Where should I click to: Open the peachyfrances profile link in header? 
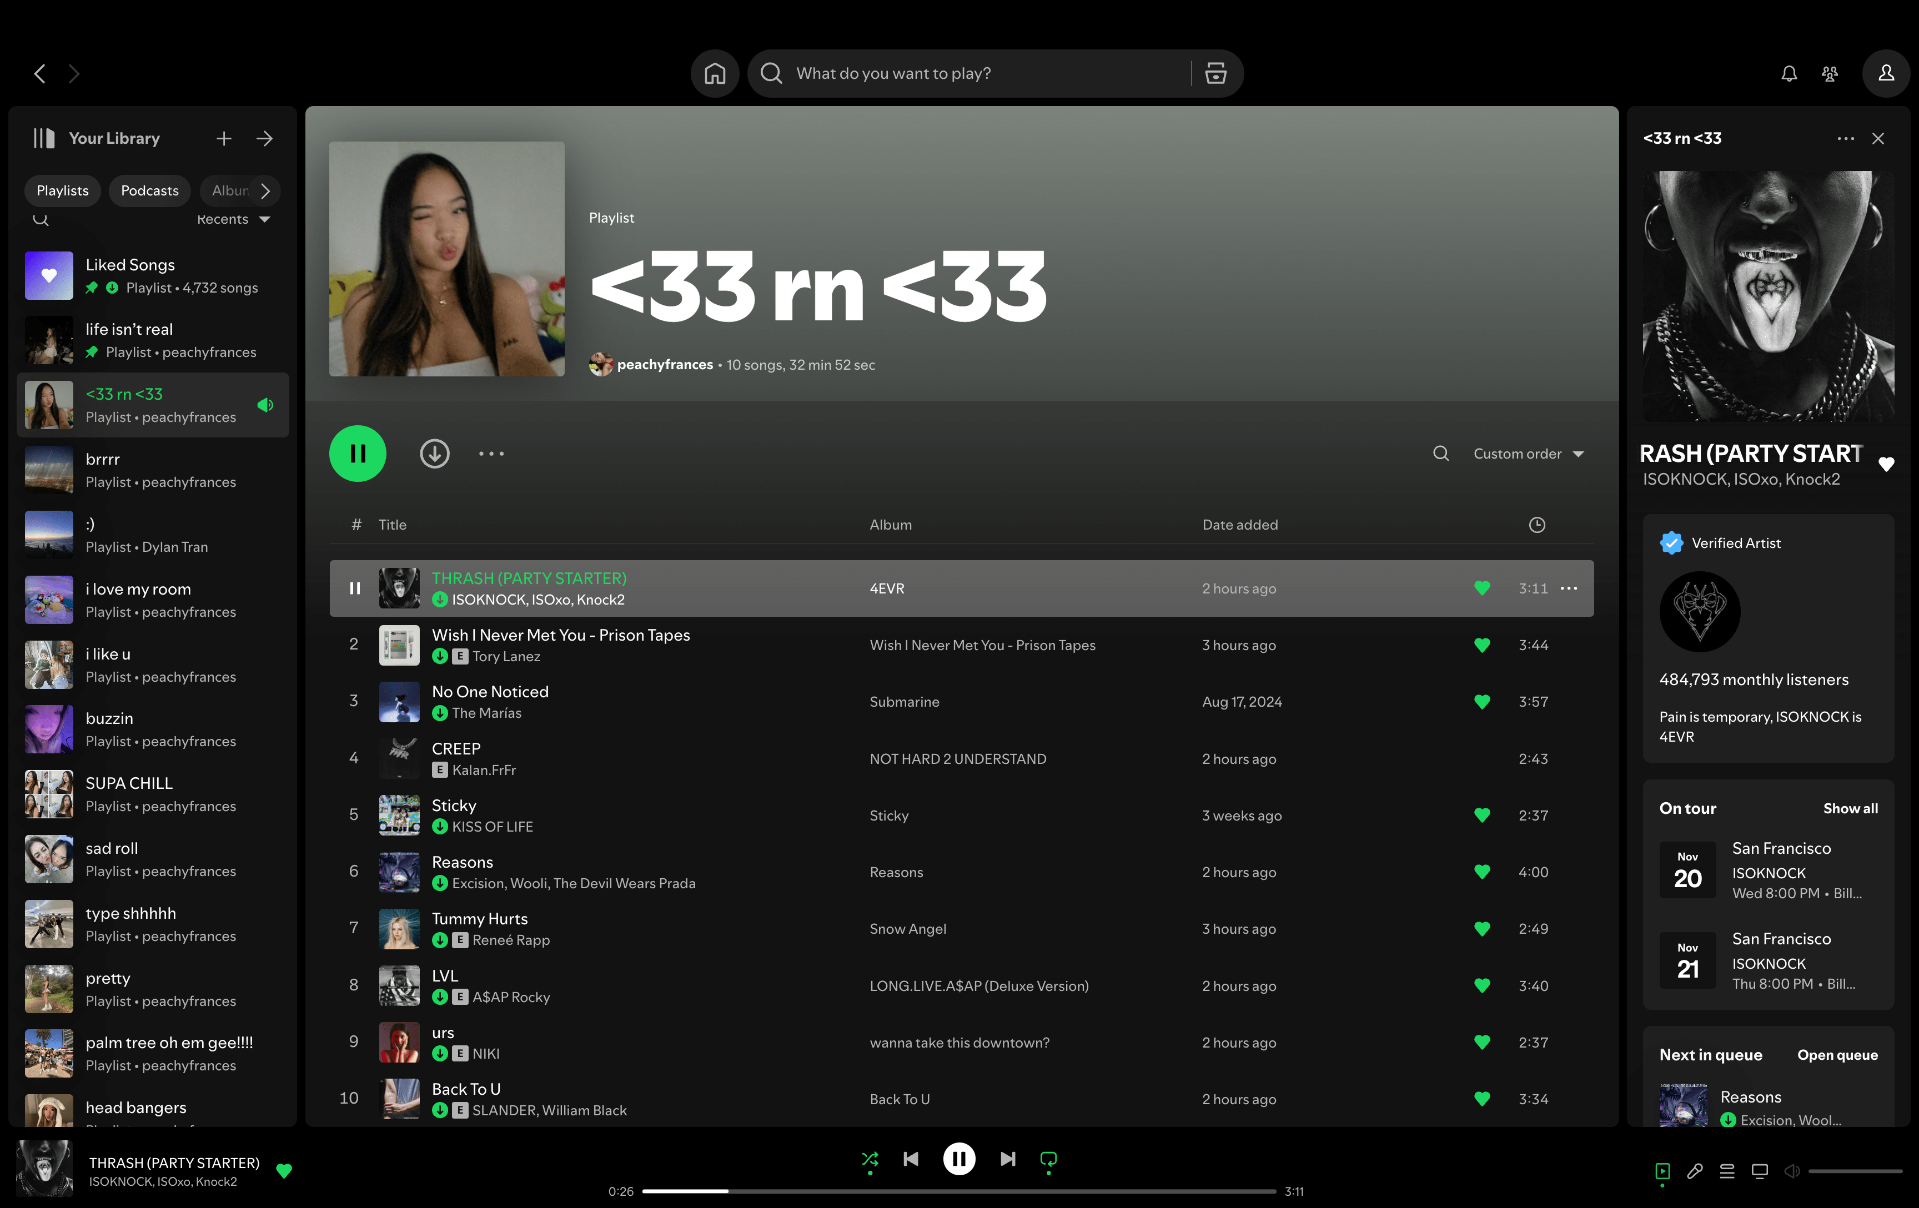pyautogui.click(x=665, y=364)
